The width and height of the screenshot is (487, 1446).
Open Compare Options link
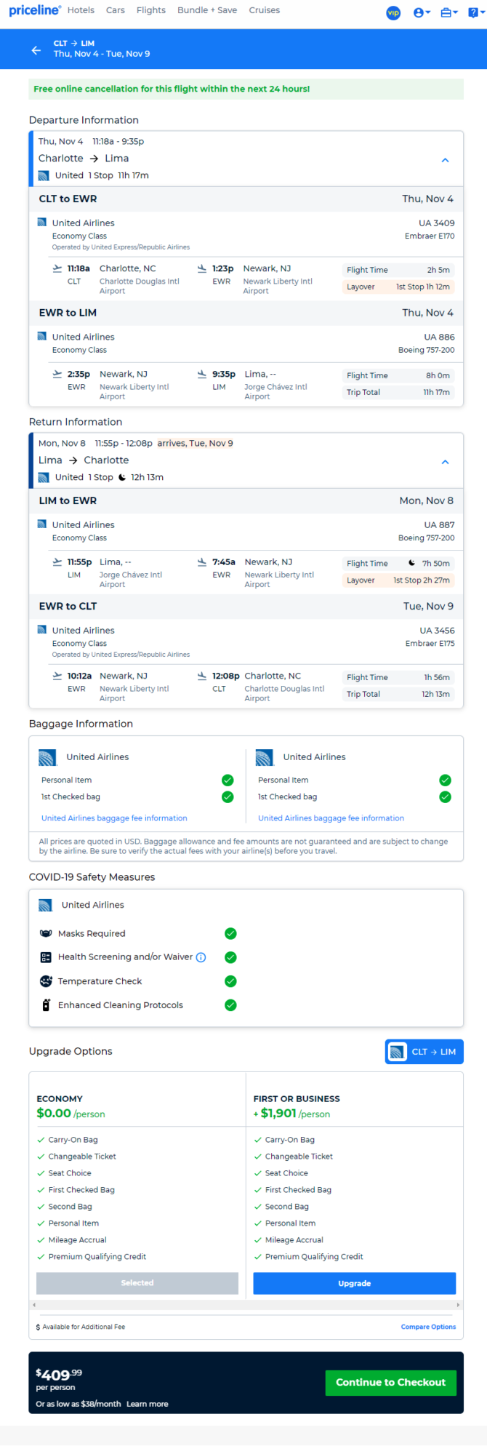click(428, 1327)
